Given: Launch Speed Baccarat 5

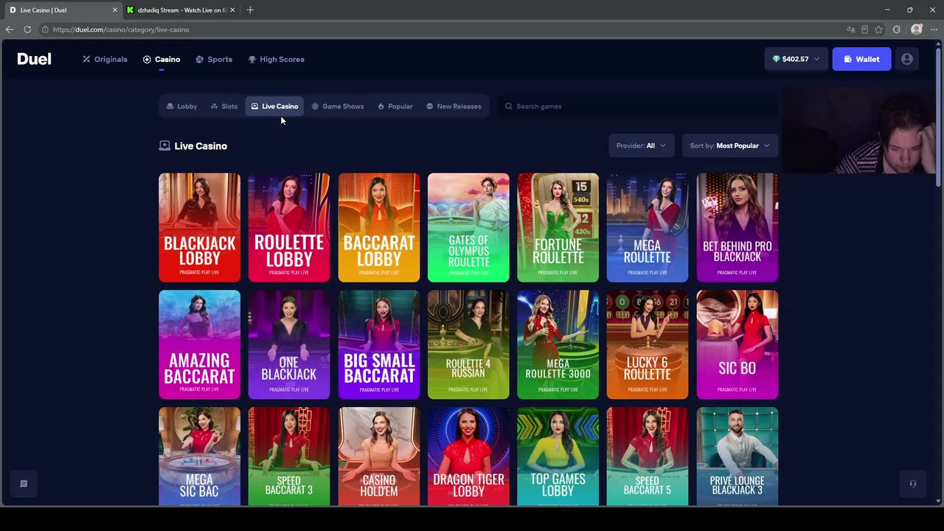Looking at the screenshot, I should point(648,457).
